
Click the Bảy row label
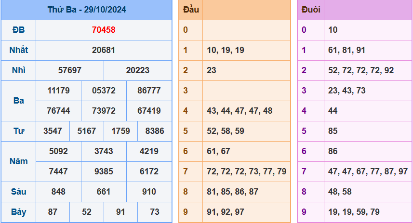point(18,212)
